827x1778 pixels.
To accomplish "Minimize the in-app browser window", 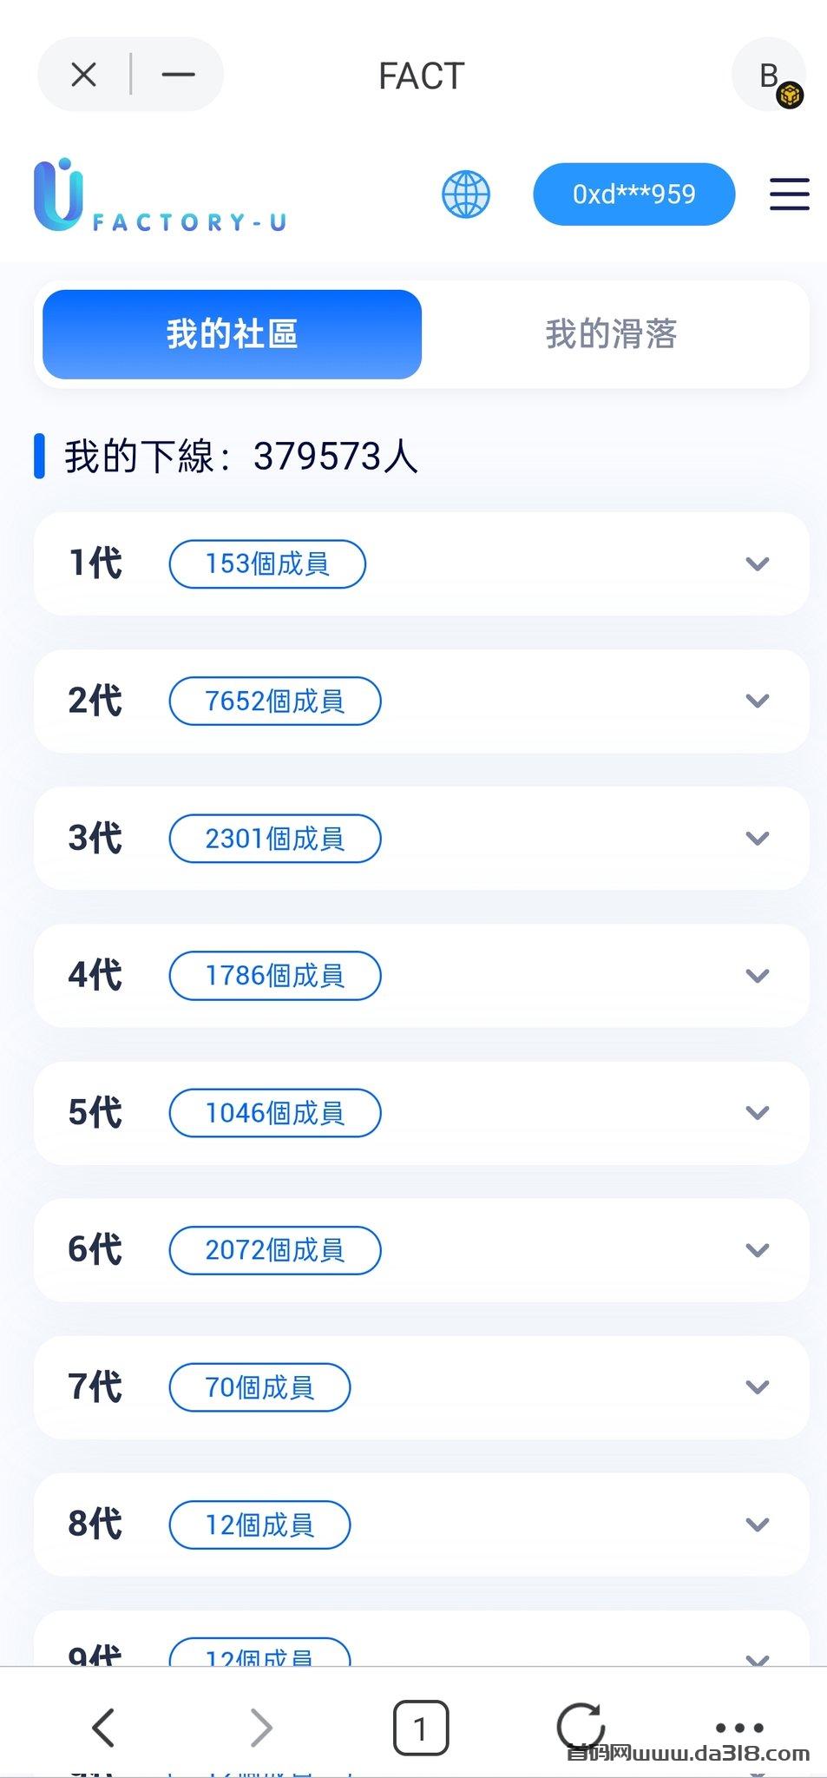I will [x=178, y=75].
